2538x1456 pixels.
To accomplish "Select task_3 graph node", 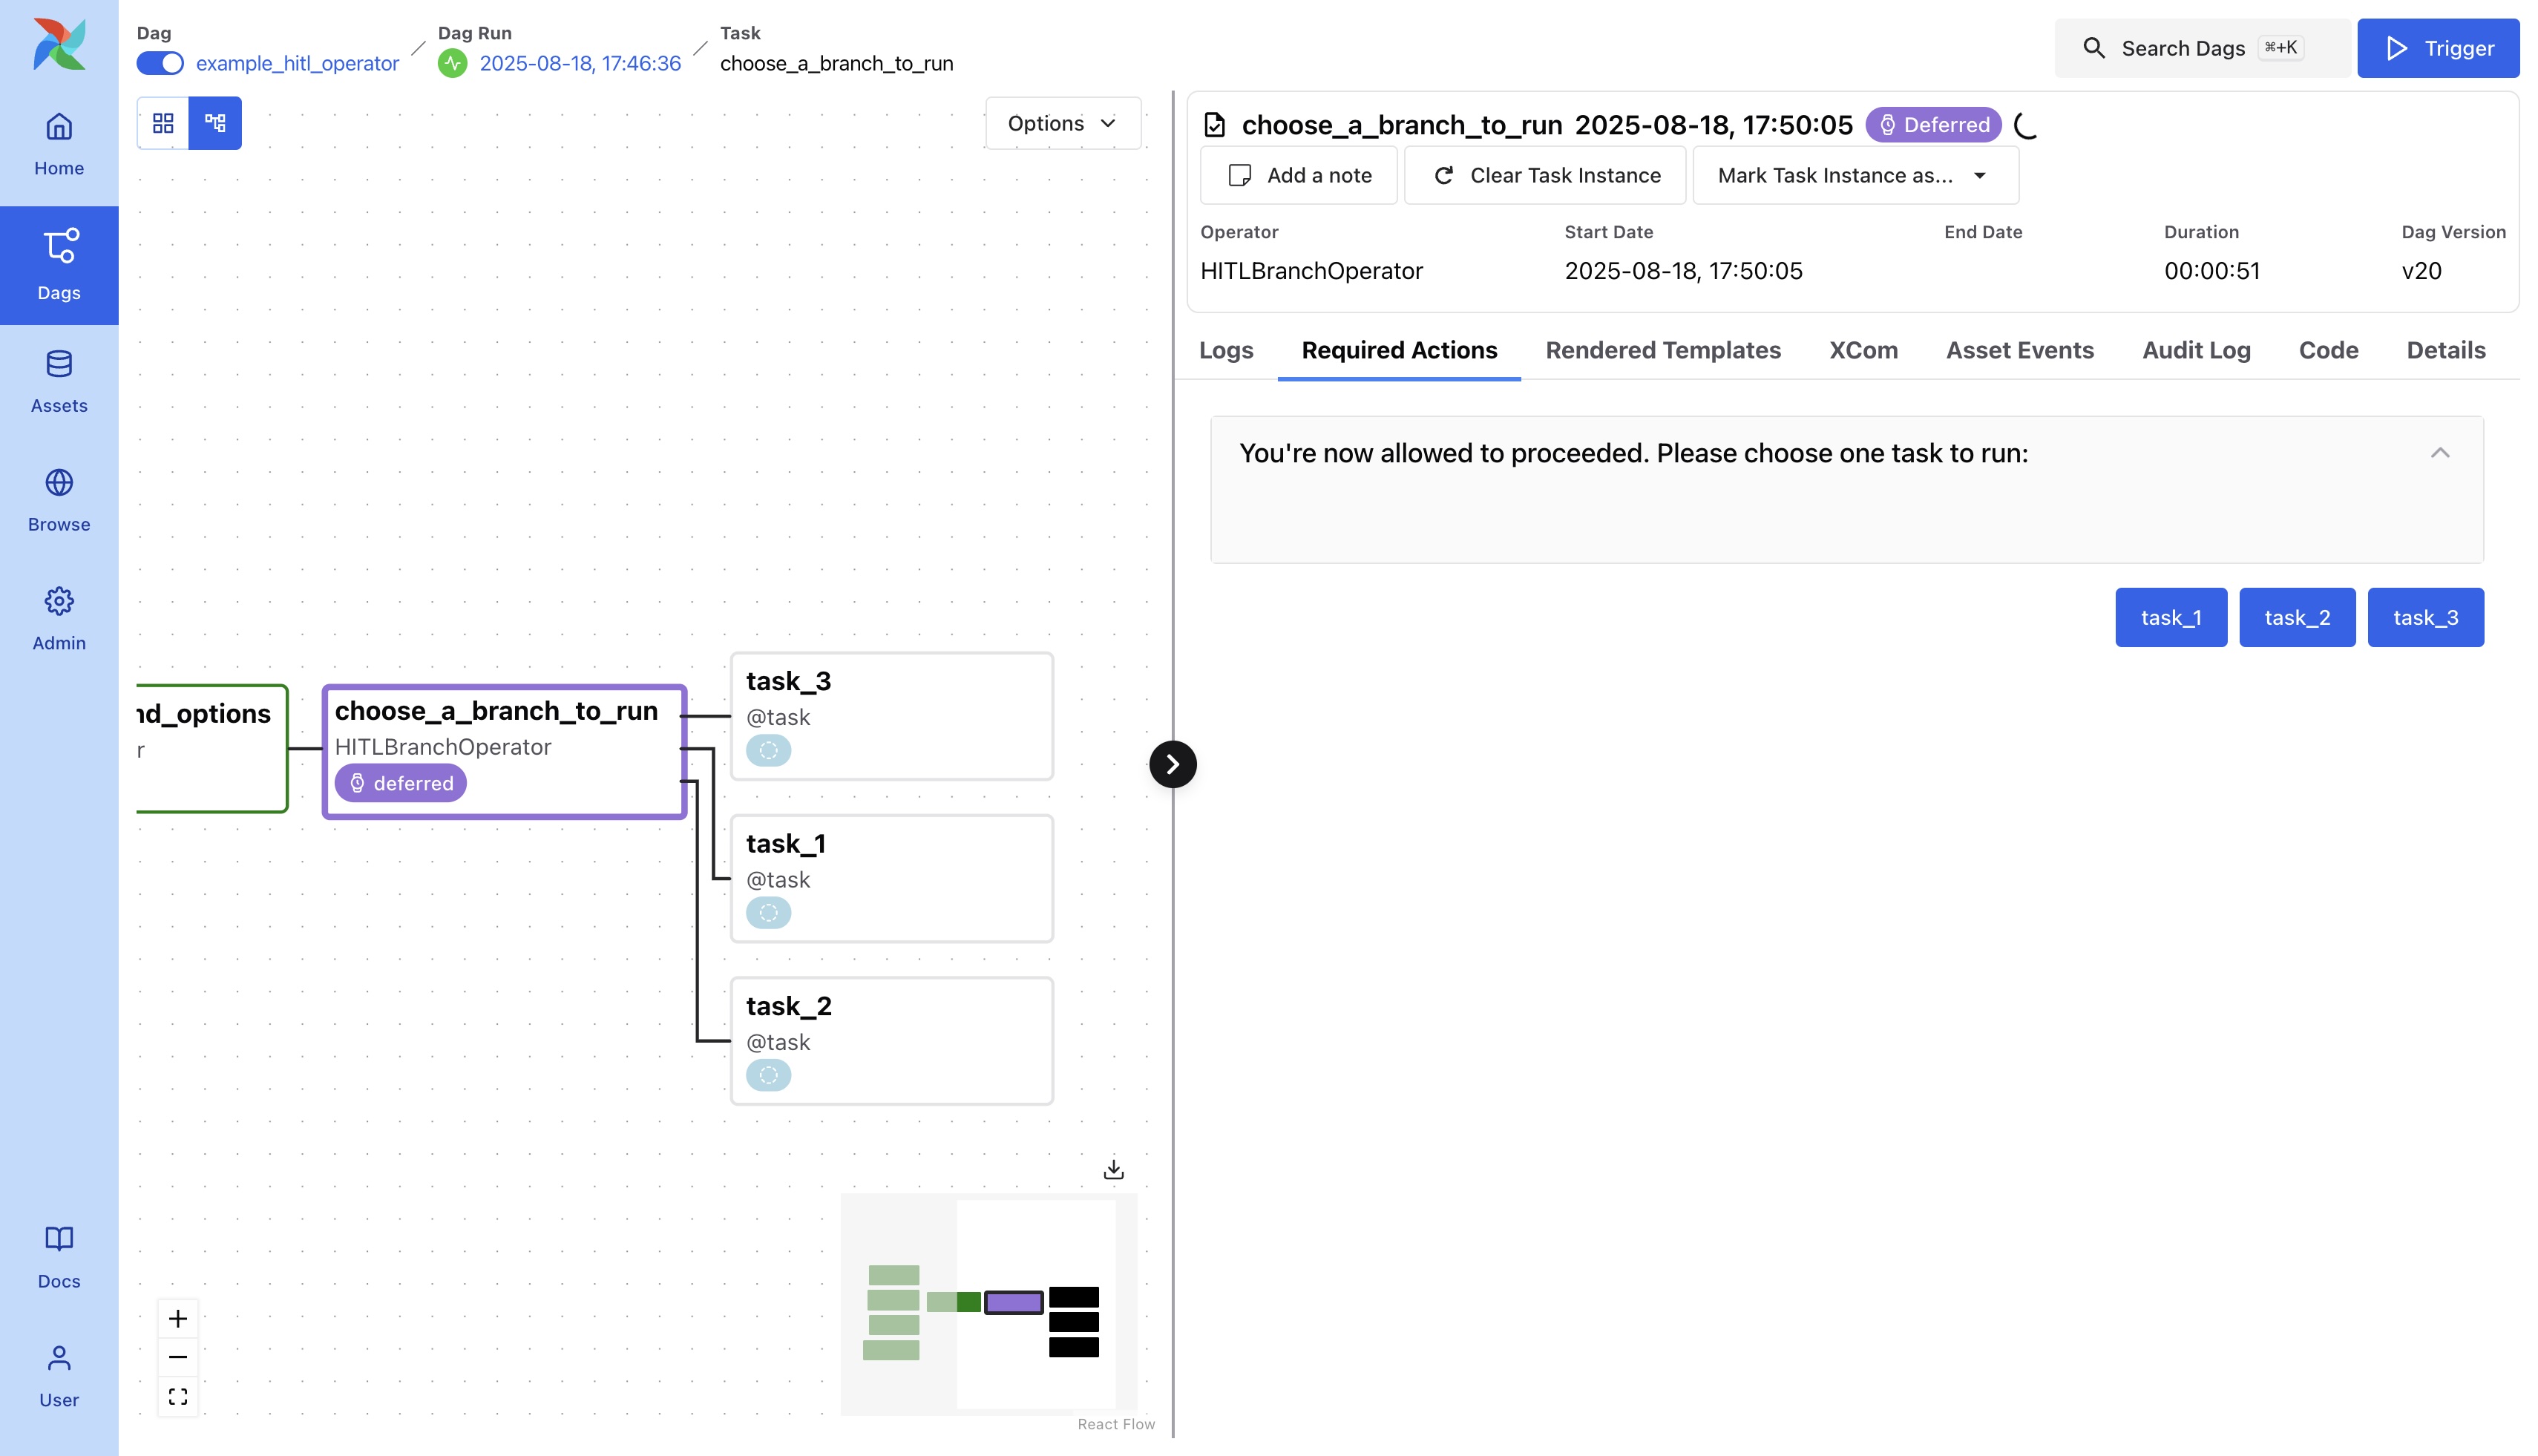I will pos(892,716).
